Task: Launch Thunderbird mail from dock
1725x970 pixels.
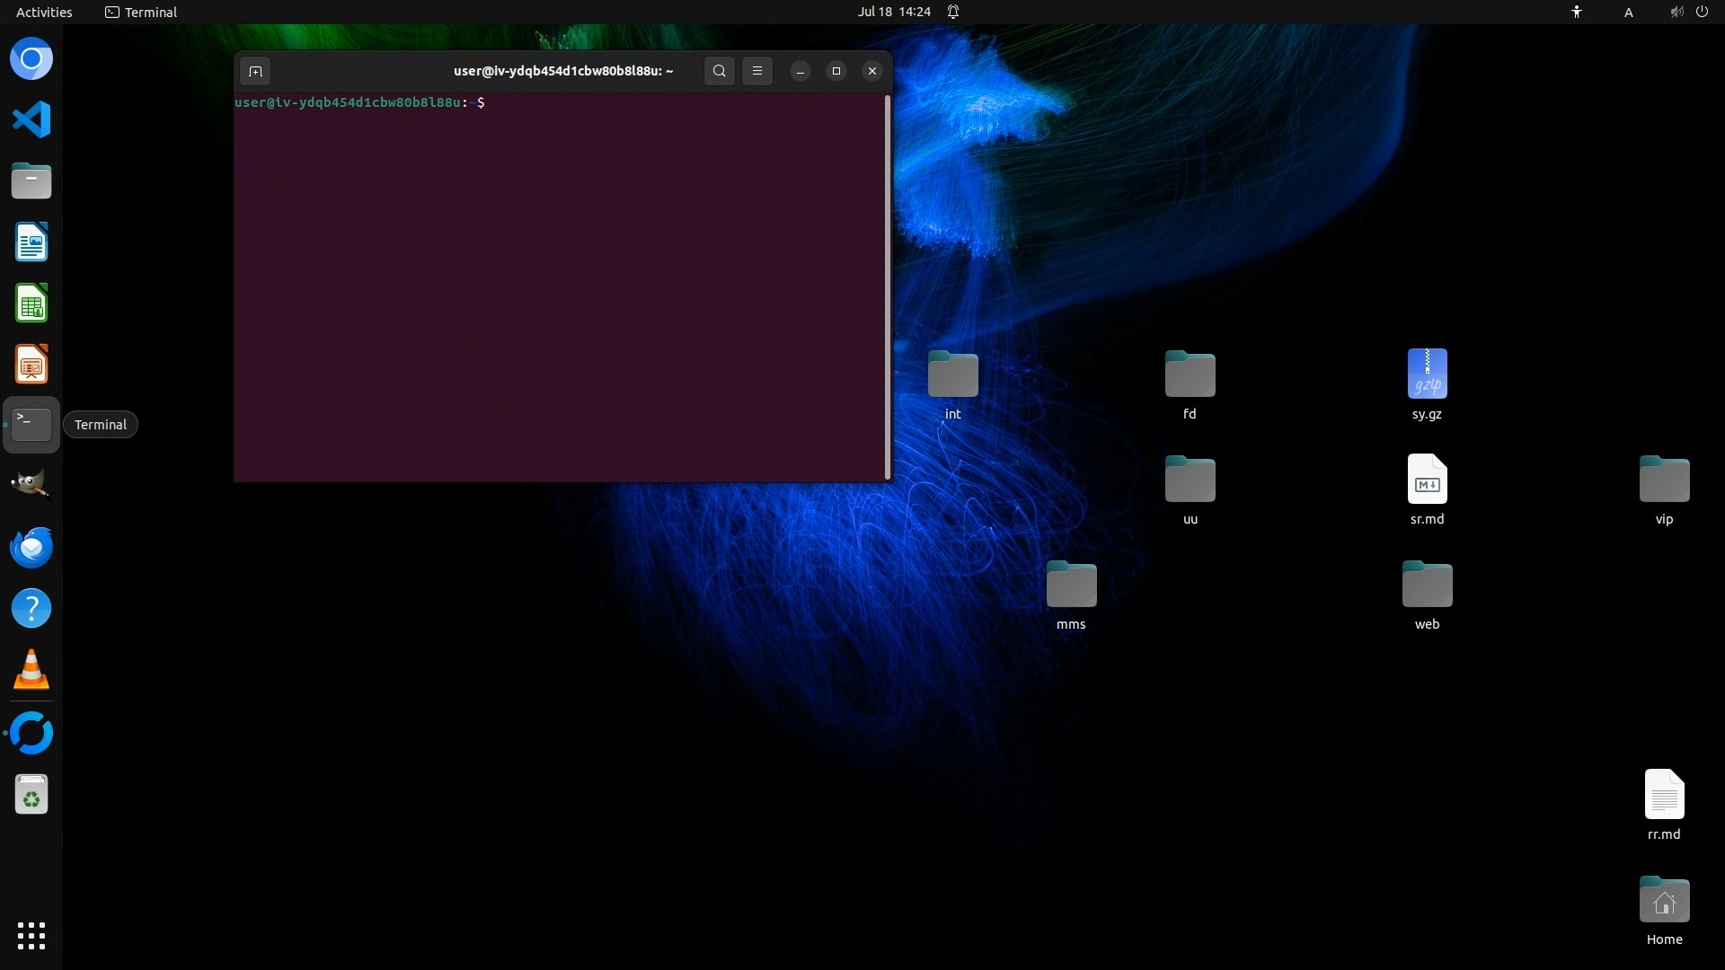Action: coord(31,547)
